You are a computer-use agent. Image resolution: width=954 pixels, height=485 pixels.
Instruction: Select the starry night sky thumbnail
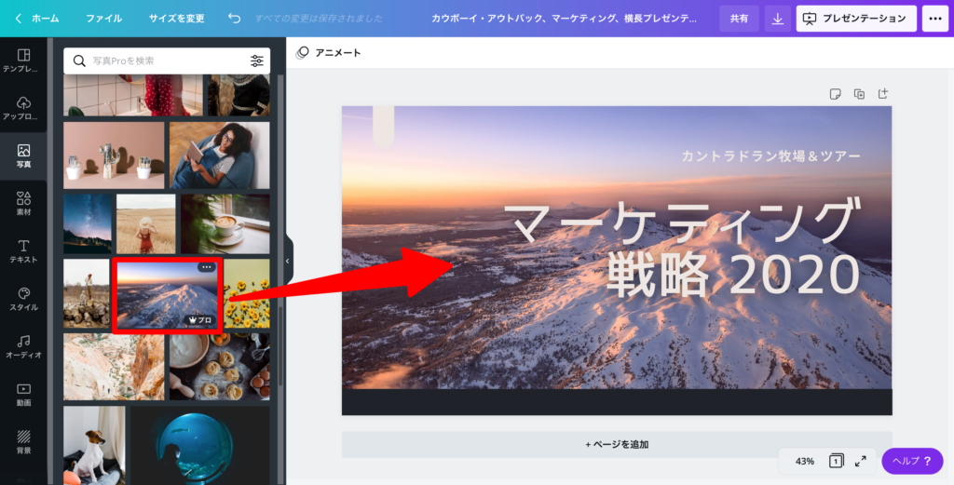pos(88,224)
